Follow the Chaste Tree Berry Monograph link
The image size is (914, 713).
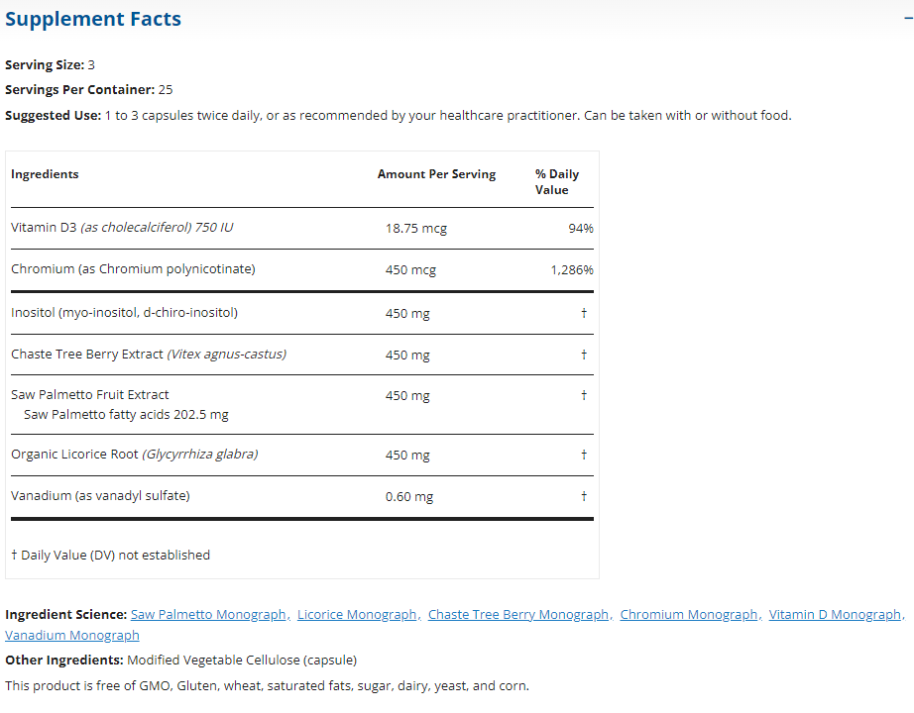coord(518,615)
